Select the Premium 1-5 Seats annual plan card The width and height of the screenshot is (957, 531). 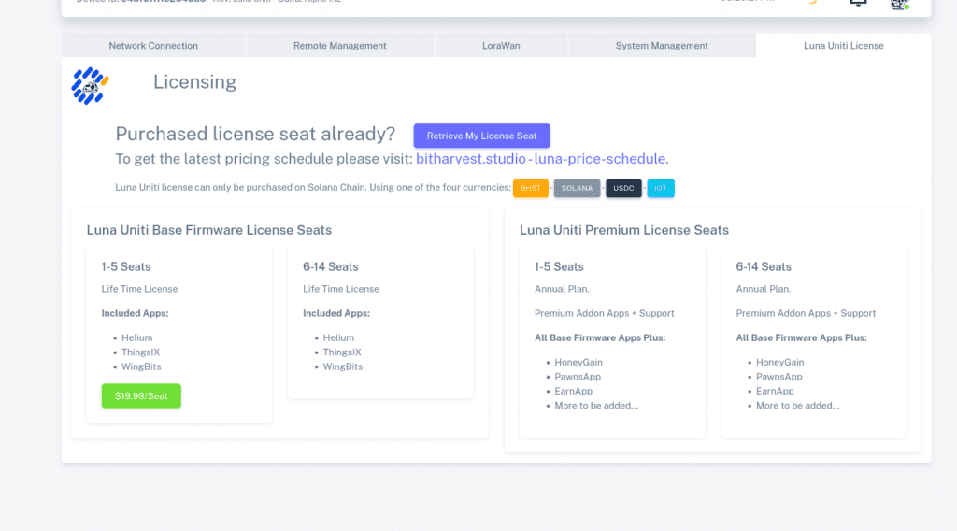tap(612, 340)
